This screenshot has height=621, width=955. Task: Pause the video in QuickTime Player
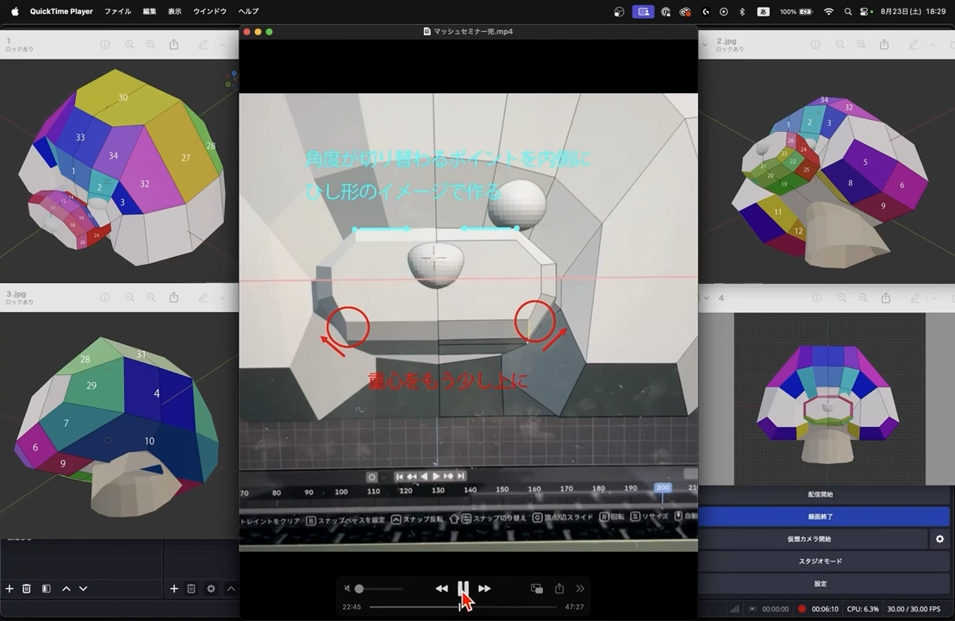tap(463, 588)
